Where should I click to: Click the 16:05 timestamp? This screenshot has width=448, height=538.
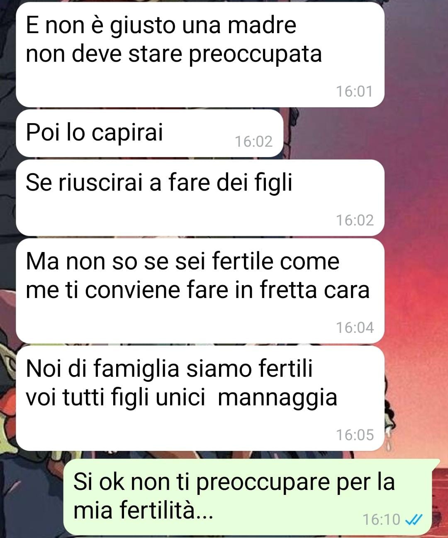[x=355, y=435]
